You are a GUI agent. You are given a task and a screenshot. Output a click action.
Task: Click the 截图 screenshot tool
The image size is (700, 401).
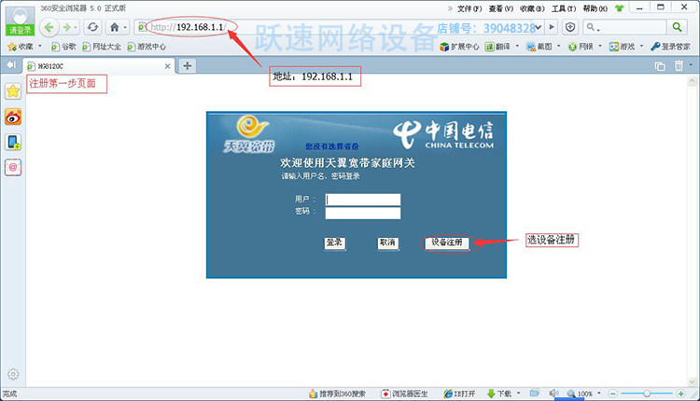click(x=539, y=47)
